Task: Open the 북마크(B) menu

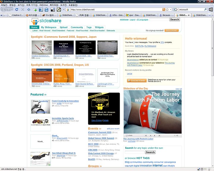Action: 54,5
